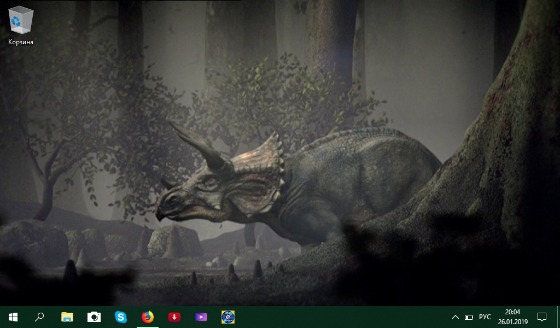Open the Camera app in taskbar
The image size is (560, 328).
94,317
